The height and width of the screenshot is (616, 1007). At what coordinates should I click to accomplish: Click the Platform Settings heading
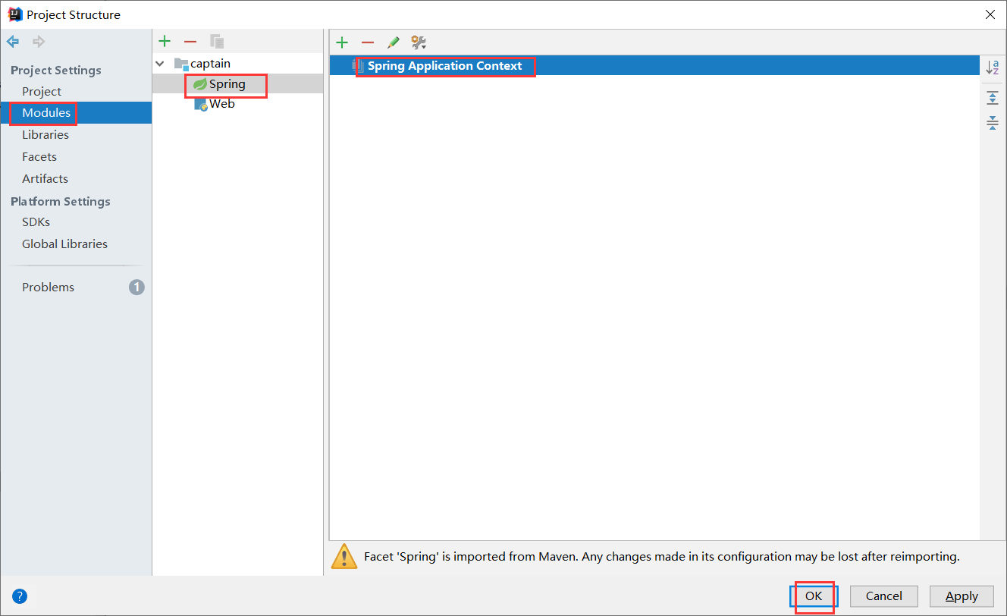pyautogui.click(x=61, y=201)
